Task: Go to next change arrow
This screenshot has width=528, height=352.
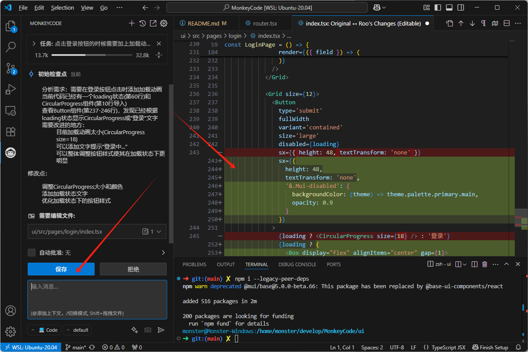Action: 472,23
